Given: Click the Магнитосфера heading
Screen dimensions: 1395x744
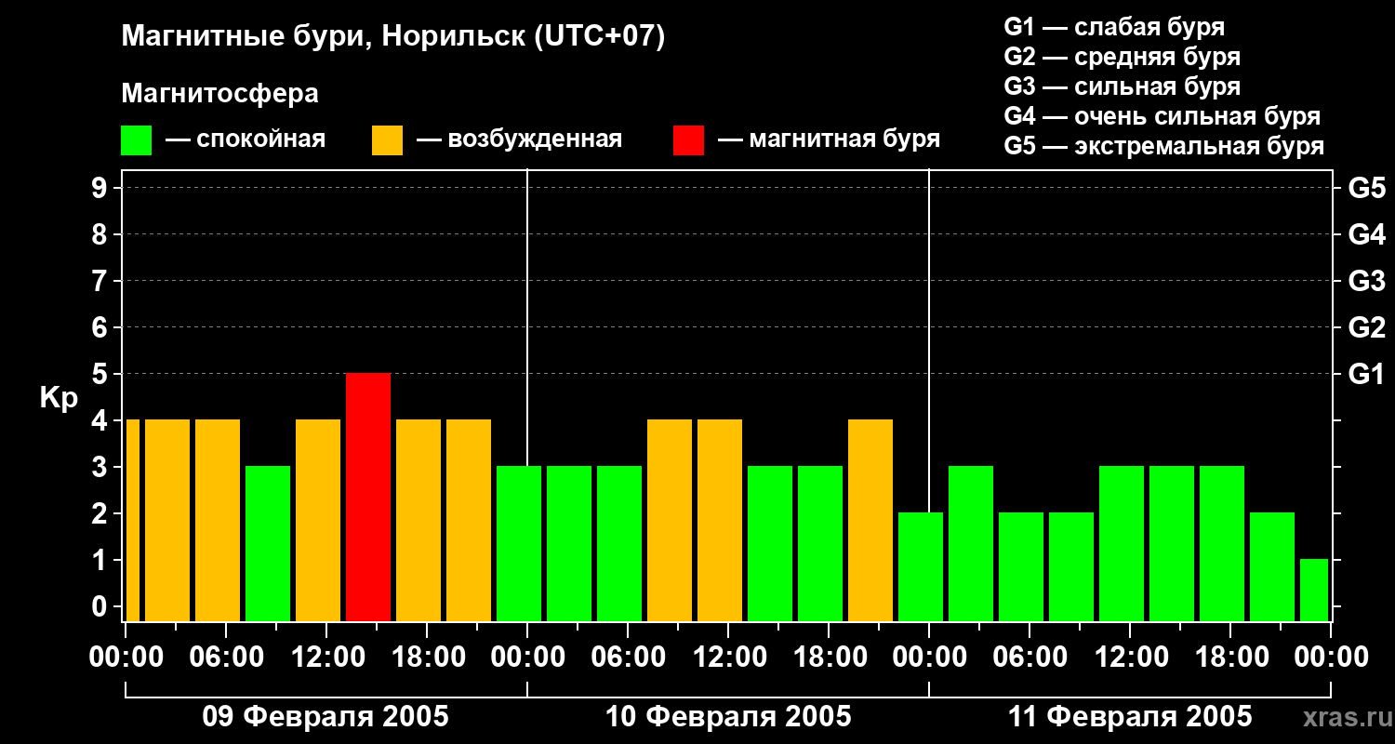Looking at the screenshot, I should (219, 94).
